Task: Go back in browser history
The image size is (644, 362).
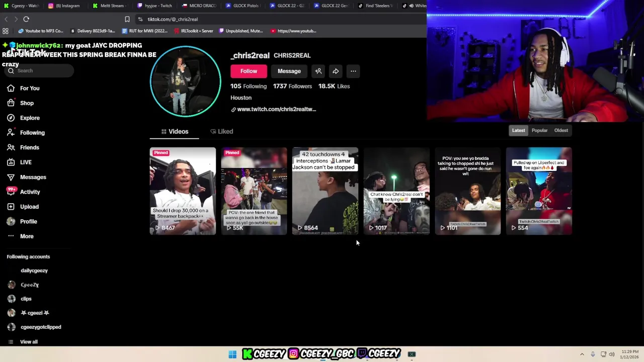Action: (6, 19)
